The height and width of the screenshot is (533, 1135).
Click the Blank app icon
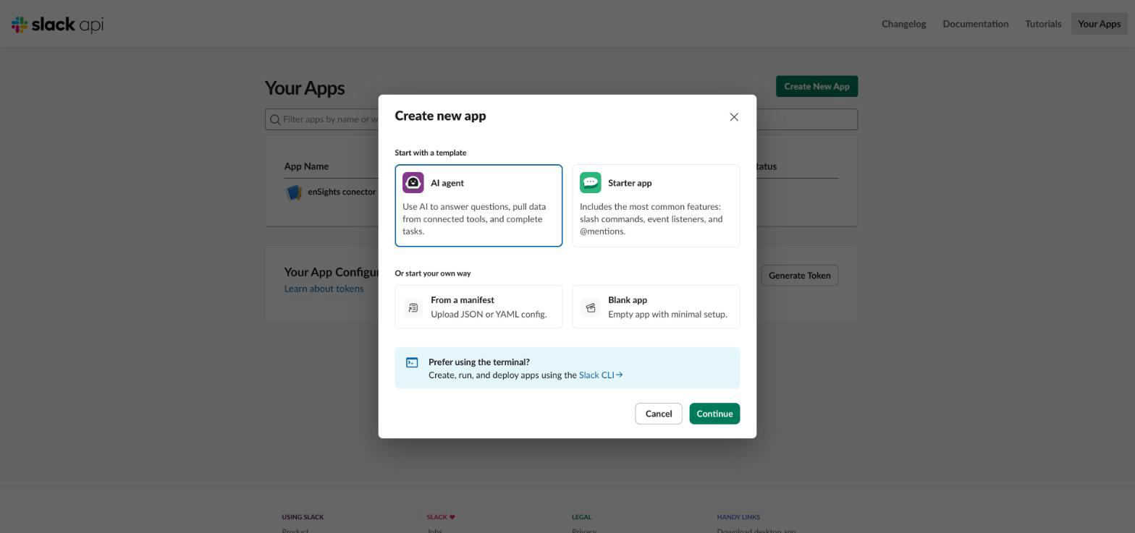[x=591, y=308]
